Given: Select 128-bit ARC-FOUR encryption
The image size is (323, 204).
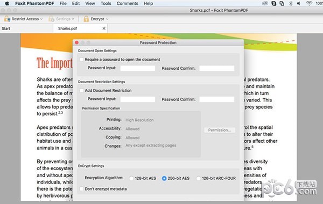Looking at the screenshot, I should (x=198, y=178).
